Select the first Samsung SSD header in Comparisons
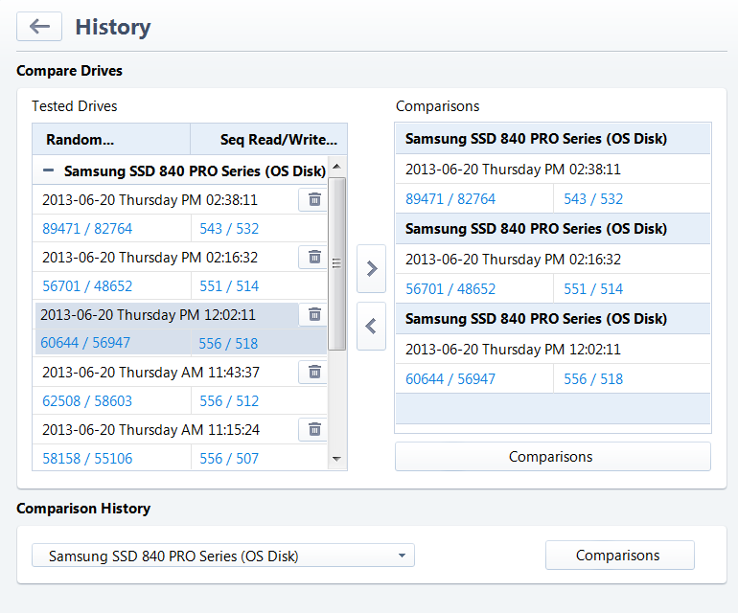The height and width of the screenshot is (613, 738). [x=553, y=139]
